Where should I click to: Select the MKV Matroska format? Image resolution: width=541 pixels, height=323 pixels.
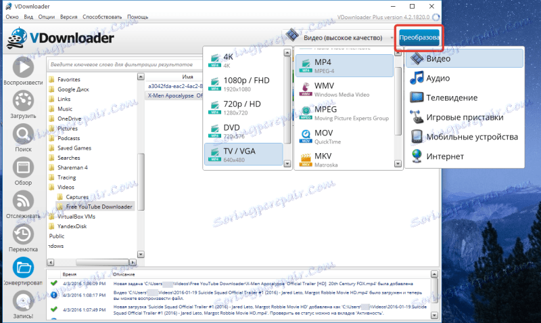coord(344,160)
